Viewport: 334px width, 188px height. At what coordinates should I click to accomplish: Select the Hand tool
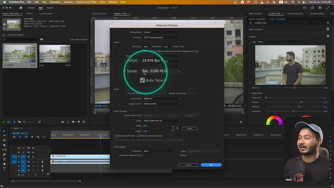click(4, 163)
